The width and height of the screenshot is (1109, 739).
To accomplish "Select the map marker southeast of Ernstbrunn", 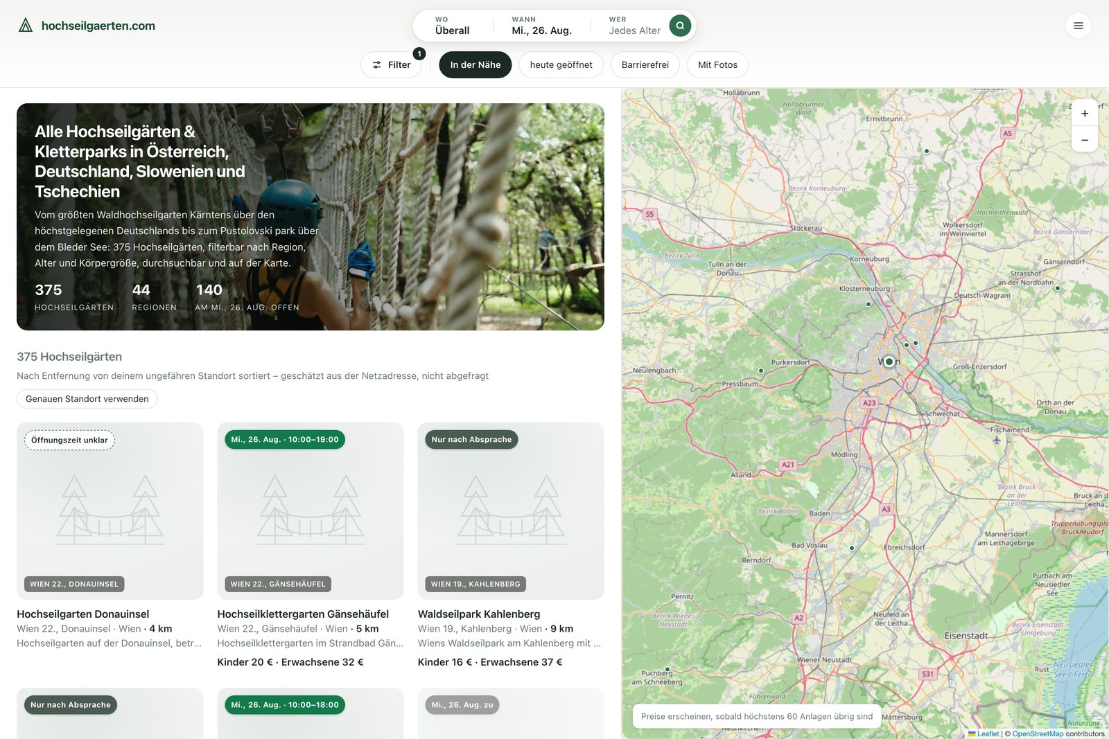I will click(927, 151).
